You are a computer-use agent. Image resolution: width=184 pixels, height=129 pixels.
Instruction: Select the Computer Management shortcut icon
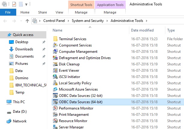tap(55, 52)
